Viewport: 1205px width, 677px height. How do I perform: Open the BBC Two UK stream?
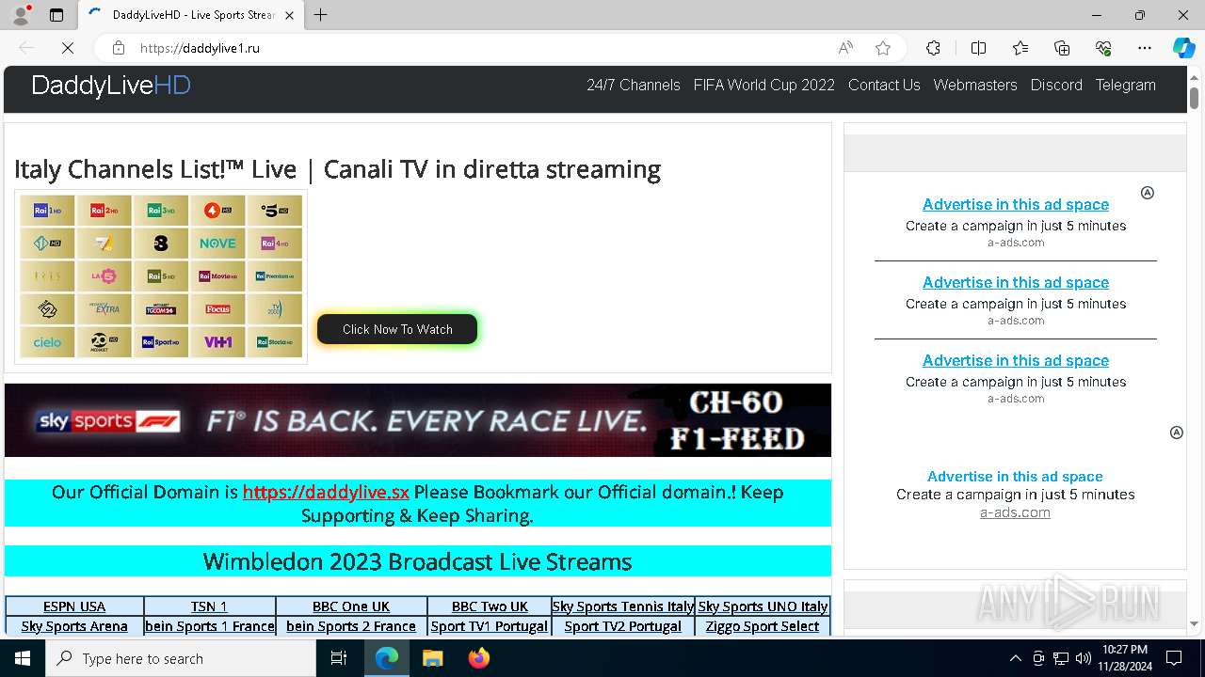[x=490, y=606]
